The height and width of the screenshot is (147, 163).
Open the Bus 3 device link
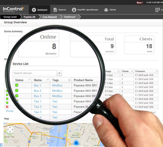point(38,96)
